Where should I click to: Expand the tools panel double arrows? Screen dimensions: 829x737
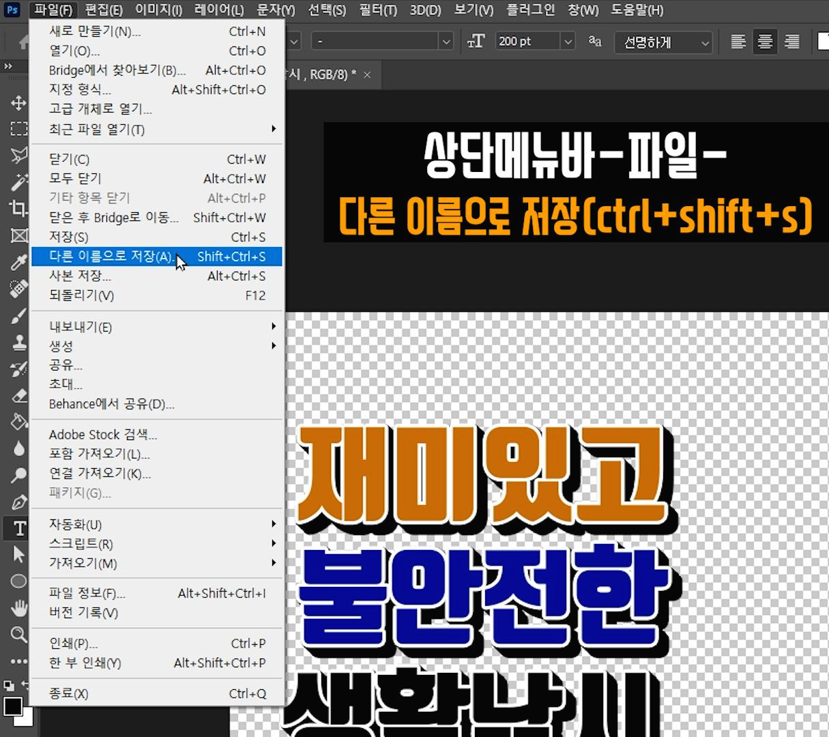[x=8, y=66]
